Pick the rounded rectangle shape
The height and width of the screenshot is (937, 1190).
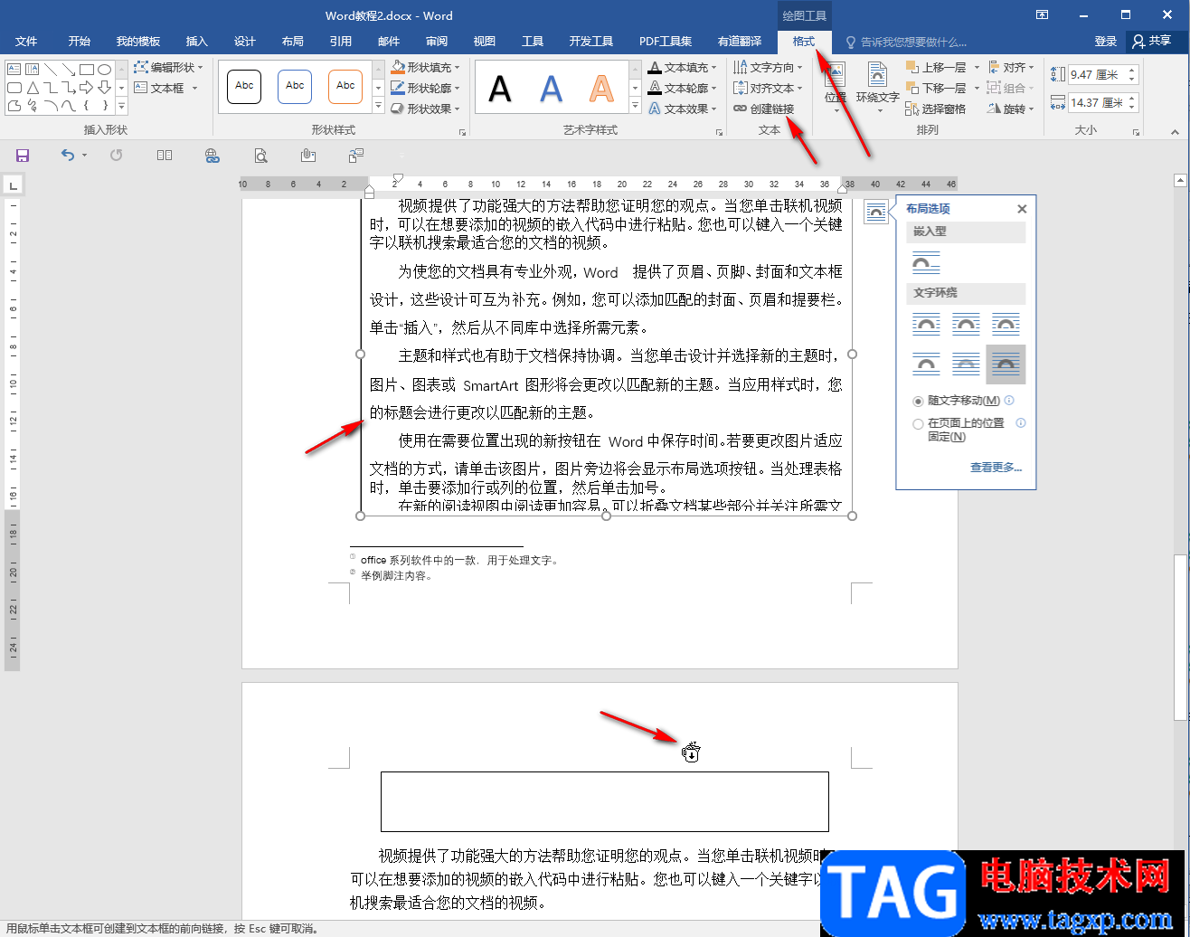[14, 88]
